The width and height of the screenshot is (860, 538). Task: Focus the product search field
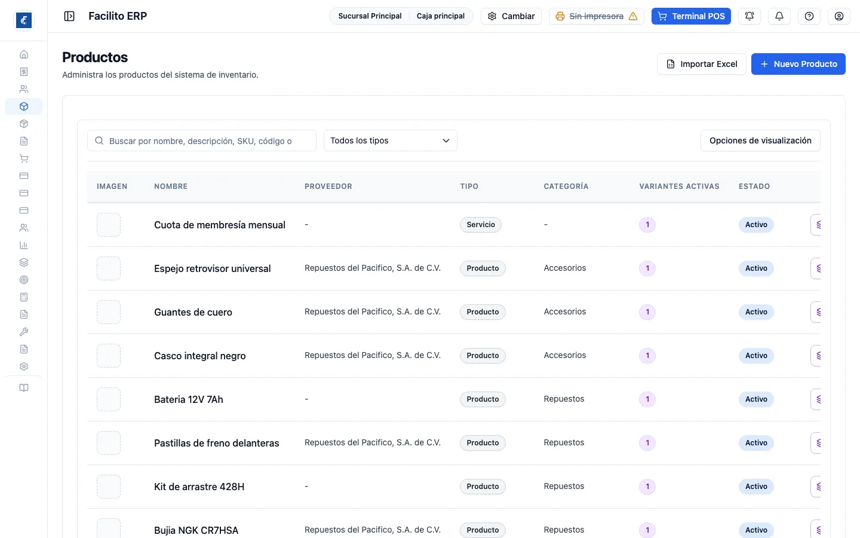202,140
